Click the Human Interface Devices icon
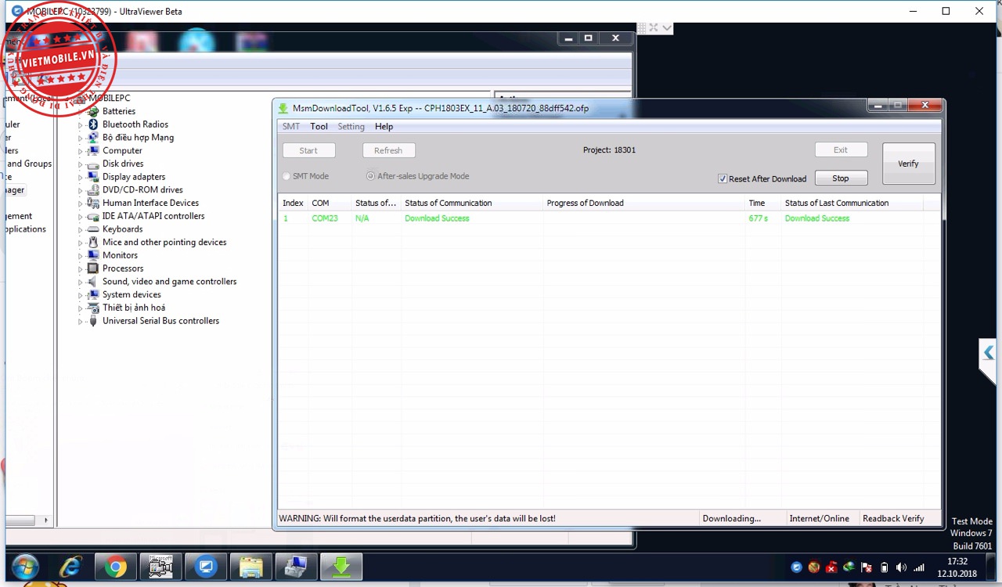 [x=93, y=203]
